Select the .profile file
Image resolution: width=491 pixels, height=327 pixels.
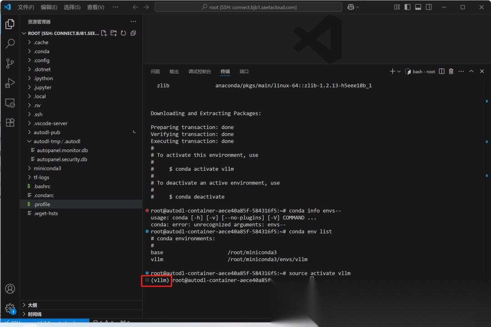pyautogui.click(x=81, y=204)
